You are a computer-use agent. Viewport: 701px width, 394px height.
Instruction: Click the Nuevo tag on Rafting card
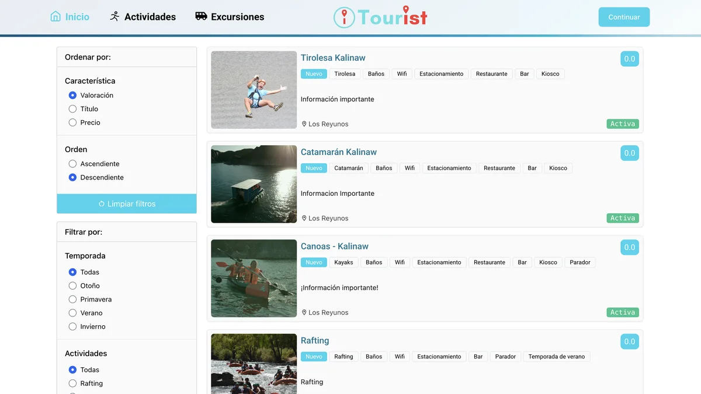point(314,357)
